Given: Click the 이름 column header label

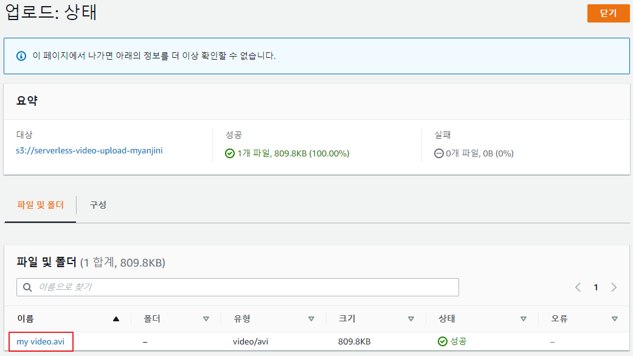Looking at the screenshot, I should click(x=26, y=319).
